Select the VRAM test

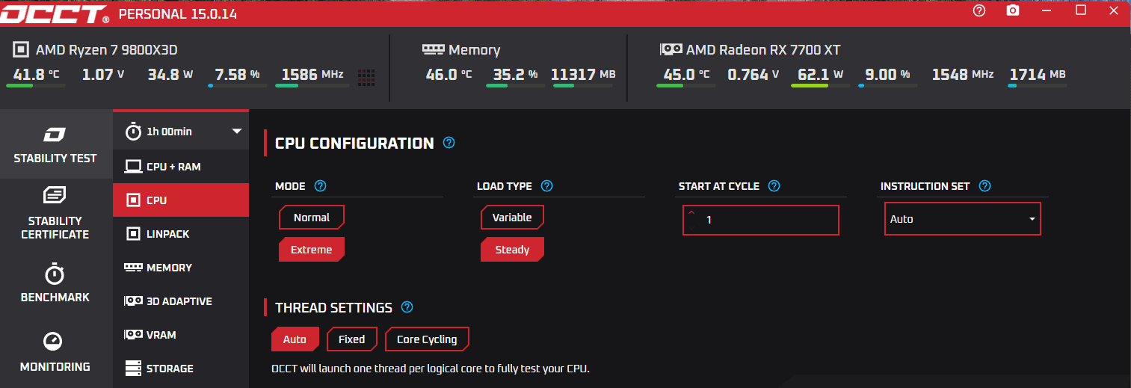tap(180, 334)
